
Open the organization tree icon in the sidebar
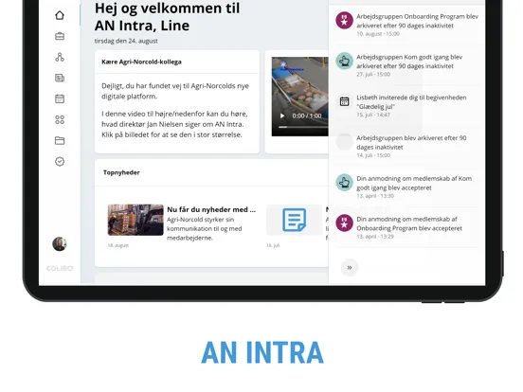(60, 57)
